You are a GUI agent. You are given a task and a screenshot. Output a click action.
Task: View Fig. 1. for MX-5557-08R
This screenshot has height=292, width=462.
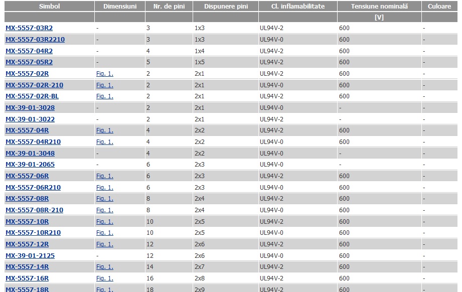[105, 199]
